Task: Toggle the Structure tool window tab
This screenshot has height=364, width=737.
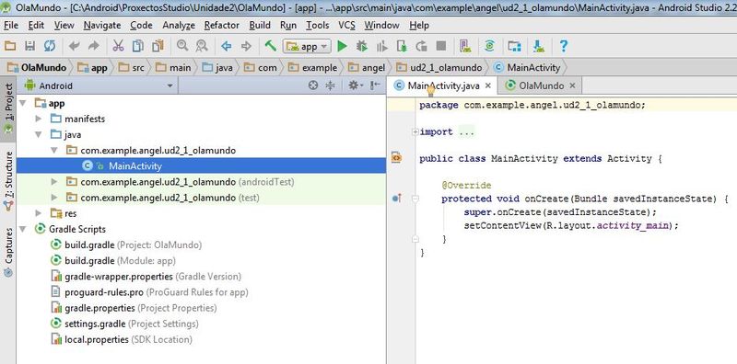Action: 8,181
